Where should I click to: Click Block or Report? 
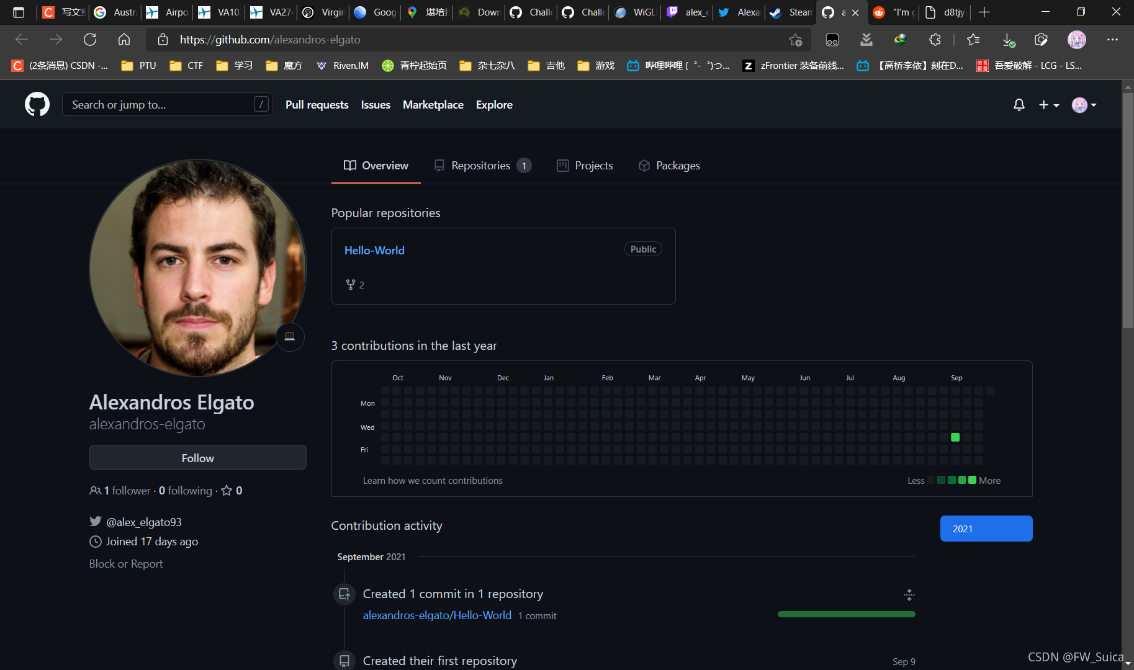(x=126, y=563)
